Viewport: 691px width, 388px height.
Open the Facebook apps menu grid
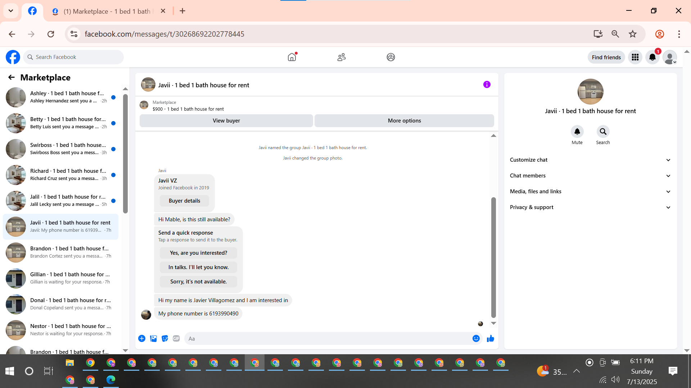(x=635, y=57)
